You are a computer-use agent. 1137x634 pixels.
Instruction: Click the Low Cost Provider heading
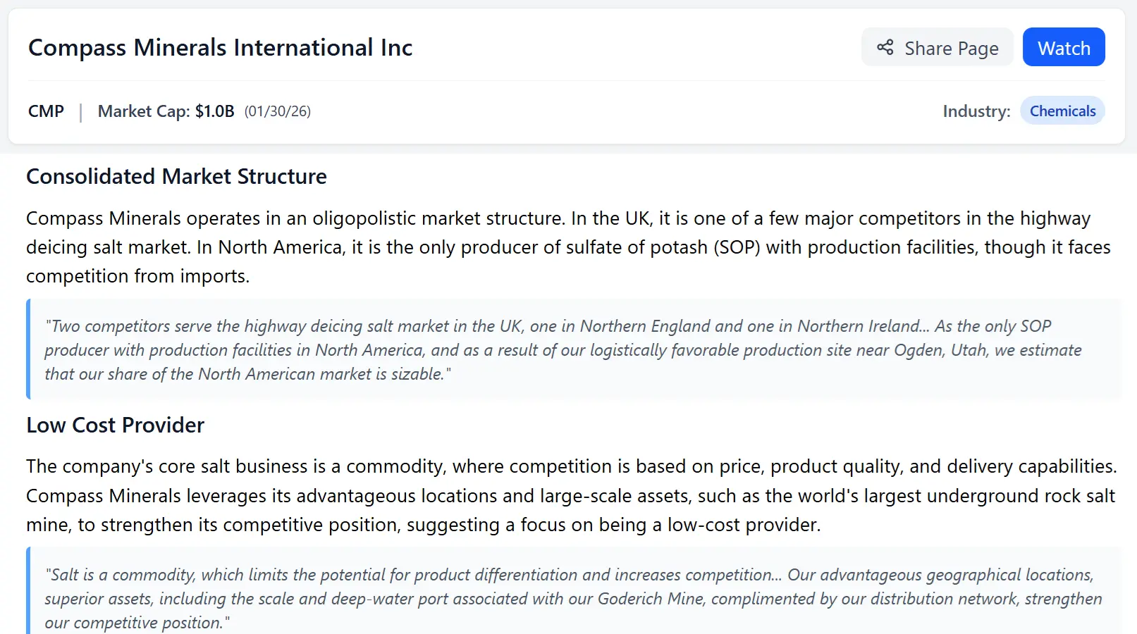tap(115, 425)
